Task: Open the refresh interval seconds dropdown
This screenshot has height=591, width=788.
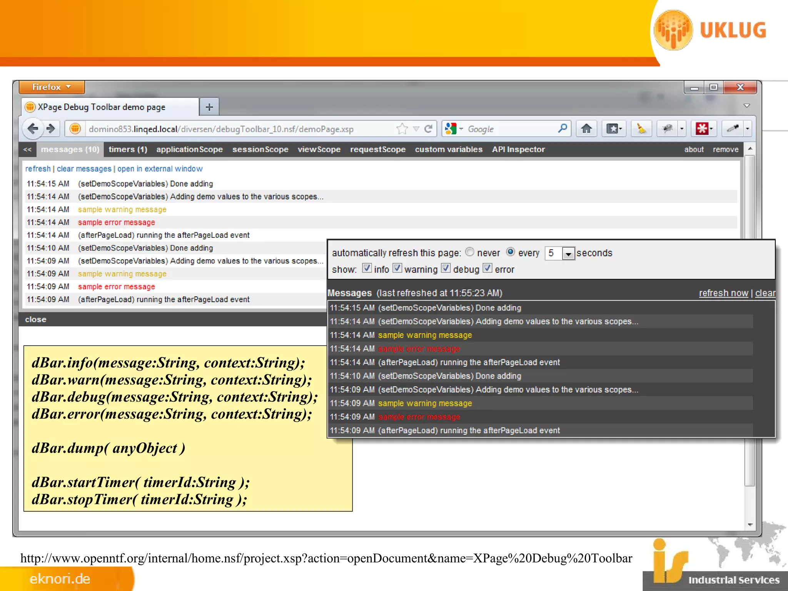Action: [x=568, y=253]
